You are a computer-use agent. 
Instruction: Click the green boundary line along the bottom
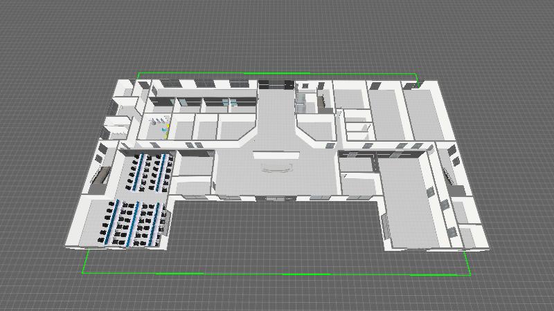coord(277,274)
